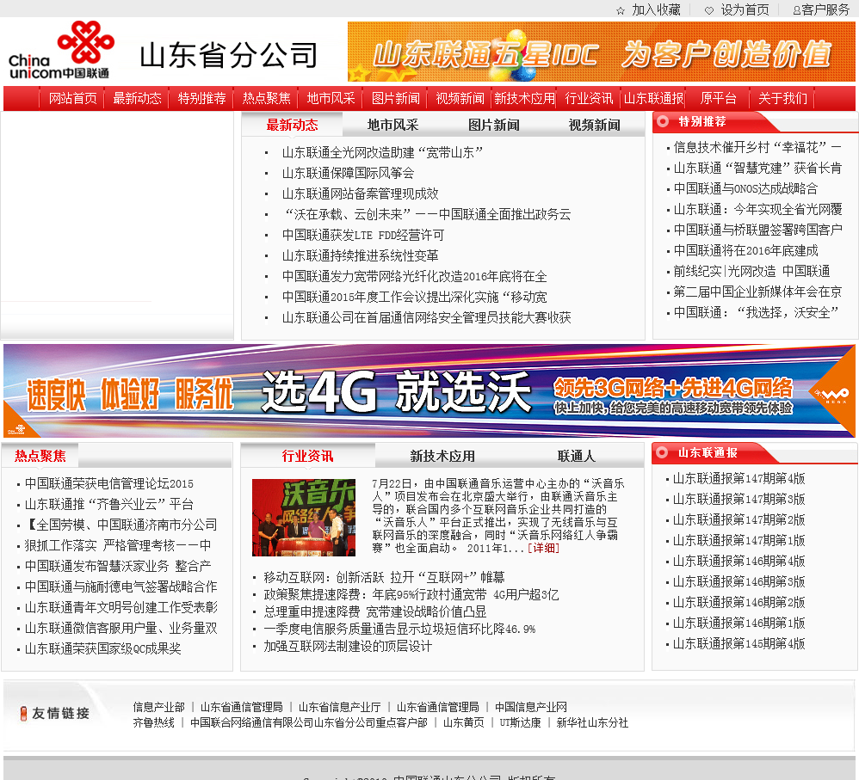
Task: Visit 新华社山东分社 link
Action: tap(592, 723)
